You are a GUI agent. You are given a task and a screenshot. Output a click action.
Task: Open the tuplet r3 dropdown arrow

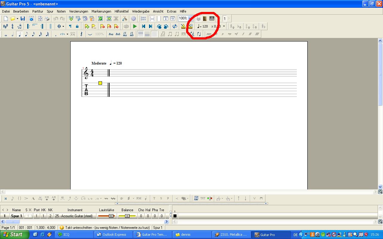67,34
